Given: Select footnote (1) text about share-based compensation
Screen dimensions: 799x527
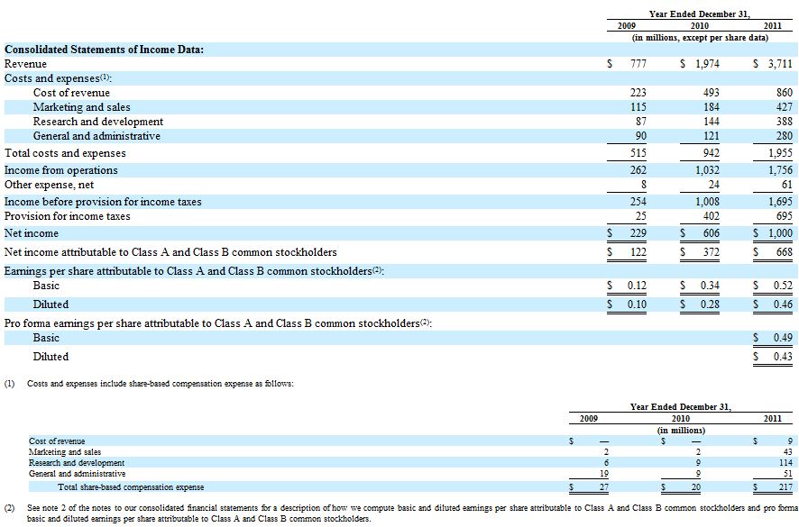Looking at the screenshot, I should point(160,384).
